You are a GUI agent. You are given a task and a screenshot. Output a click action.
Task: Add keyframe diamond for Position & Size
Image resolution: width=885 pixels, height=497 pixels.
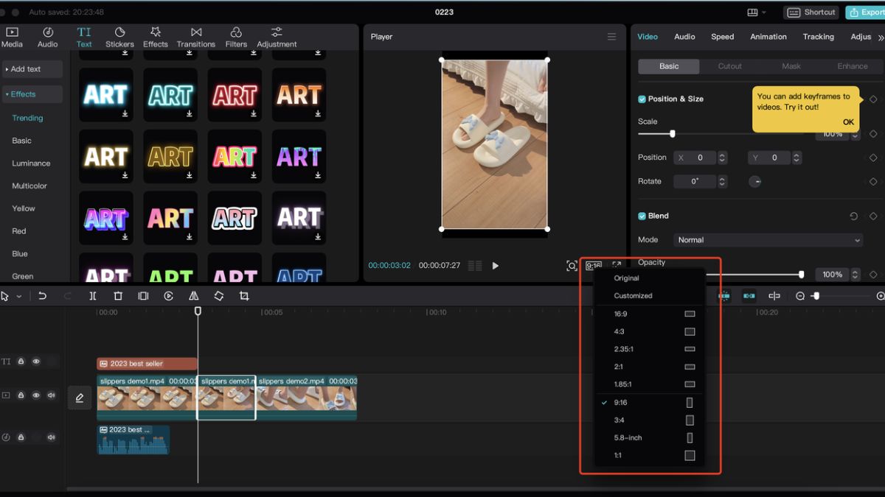click(x=873, y=99)
